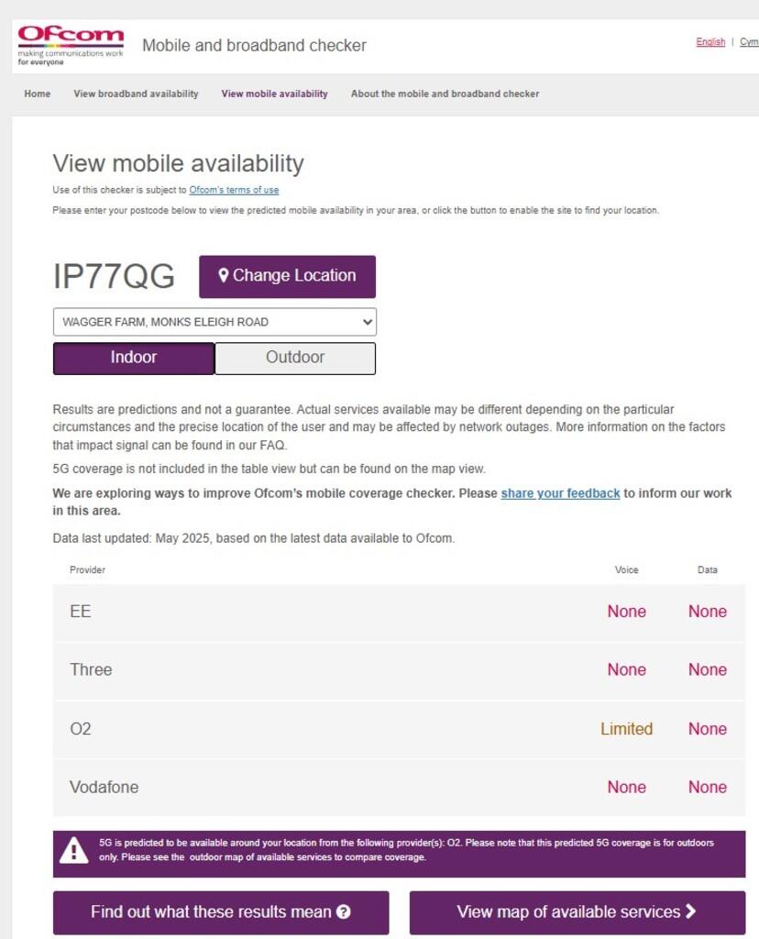Screen dimensions: 759x939
Task: Click View map of available services
Action: point(577,912)
